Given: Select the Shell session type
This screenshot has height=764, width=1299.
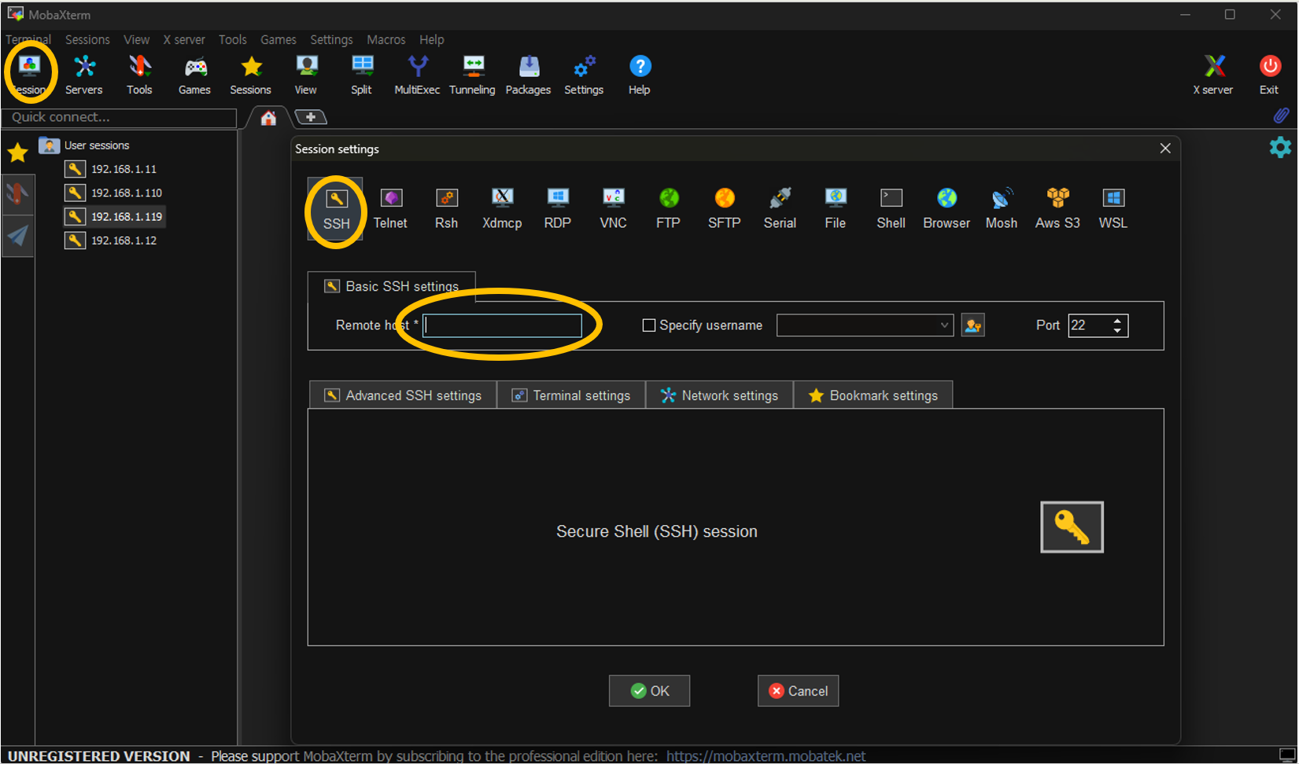Looking at the screenshot, I should coord(891,209).
